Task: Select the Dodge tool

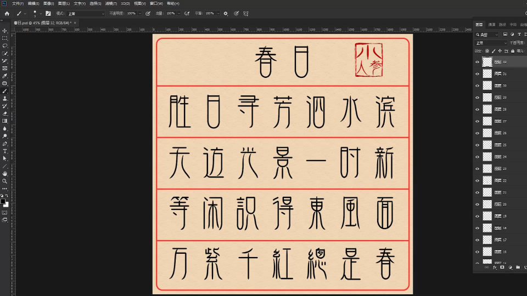Action: pos(5,136)
